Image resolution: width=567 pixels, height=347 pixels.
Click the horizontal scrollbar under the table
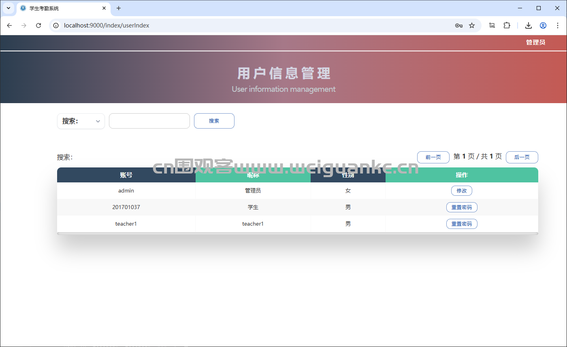298,234
